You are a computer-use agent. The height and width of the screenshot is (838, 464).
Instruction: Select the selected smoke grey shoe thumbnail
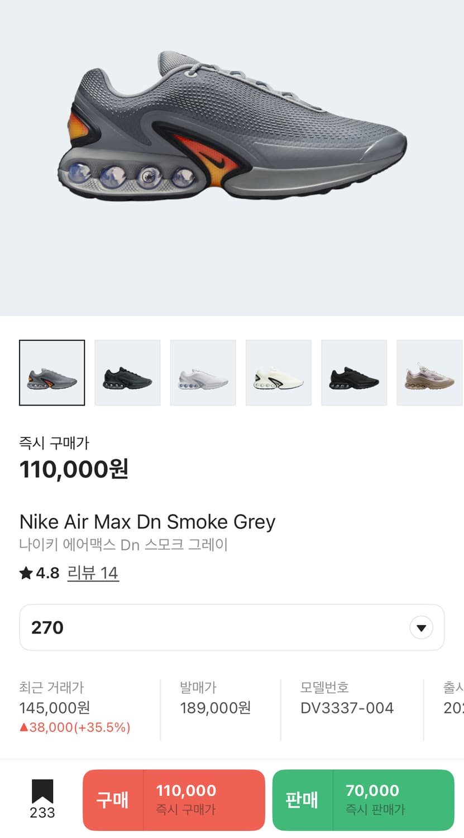52,373
